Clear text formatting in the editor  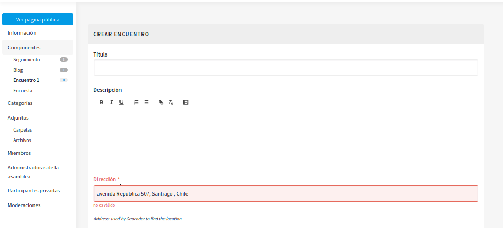[171, 102]
